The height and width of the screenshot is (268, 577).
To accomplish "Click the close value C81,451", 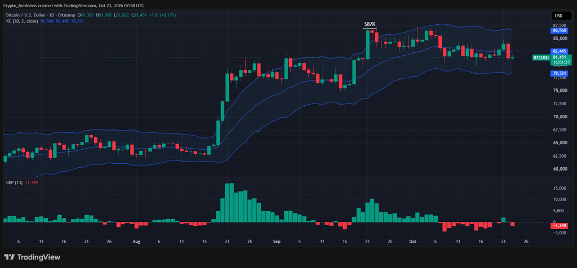I will pyautogui.click(x=140, y=15).
